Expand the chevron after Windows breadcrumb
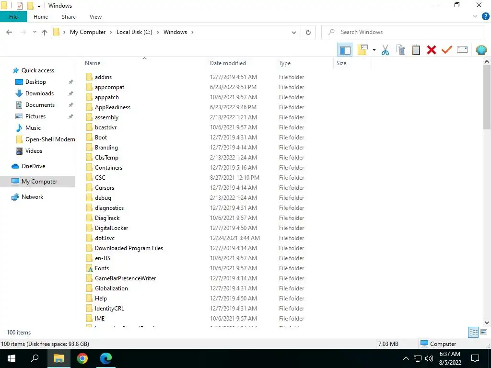This screenshot has height=368, width=491. (192, 32)
